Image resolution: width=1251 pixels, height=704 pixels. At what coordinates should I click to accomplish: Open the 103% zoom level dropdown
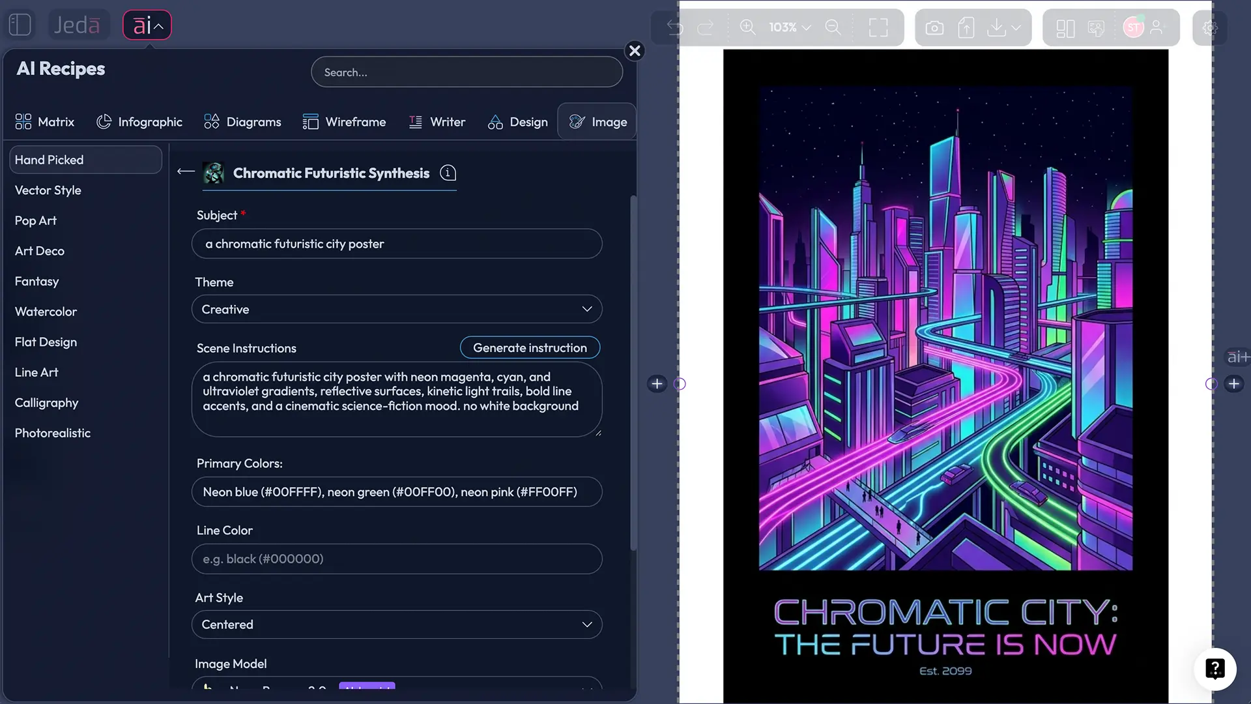tap(790, 27)
